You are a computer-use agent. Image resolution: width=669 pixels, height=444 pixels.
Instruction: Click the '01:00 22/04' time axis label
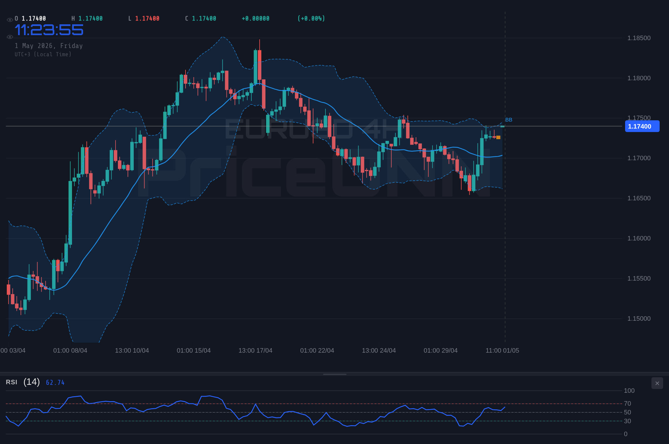pos(317,351)
